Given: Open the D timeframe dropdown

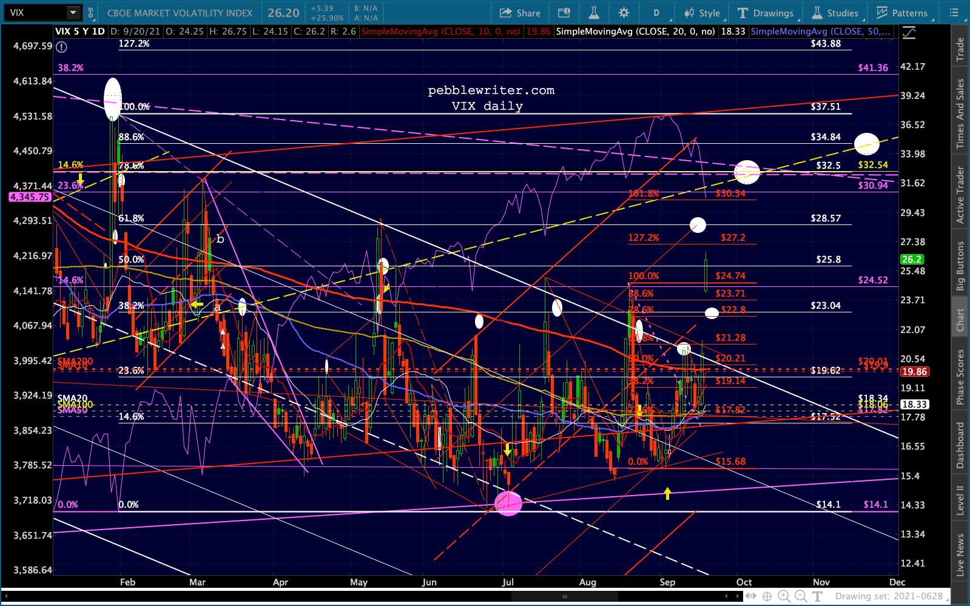Looking at the screenshot, I should point(656,13).
